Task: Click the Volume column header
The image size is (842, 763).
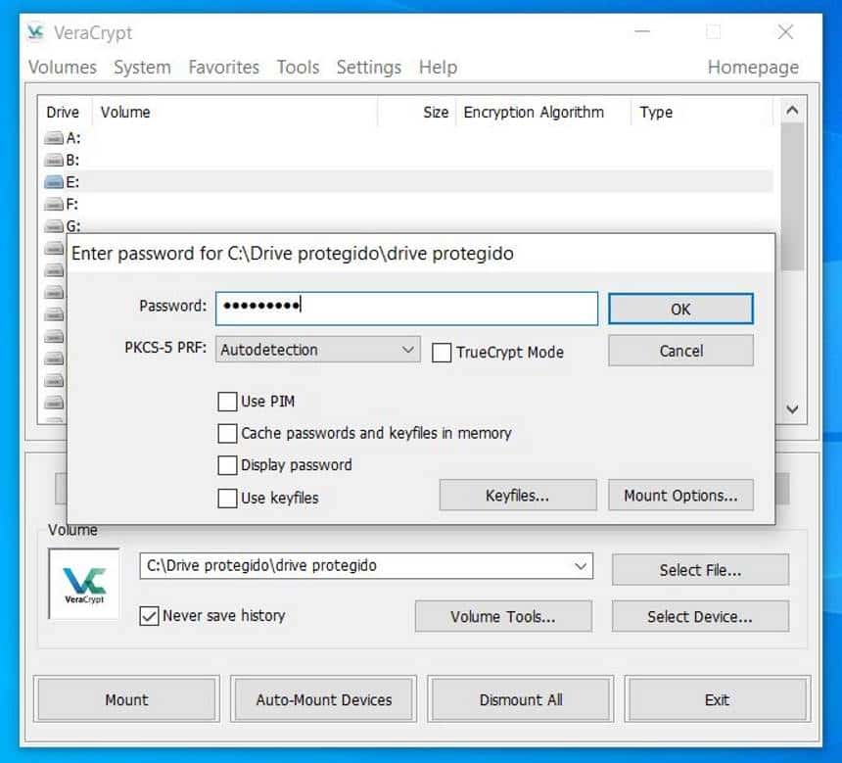Action: click(235, 112)
